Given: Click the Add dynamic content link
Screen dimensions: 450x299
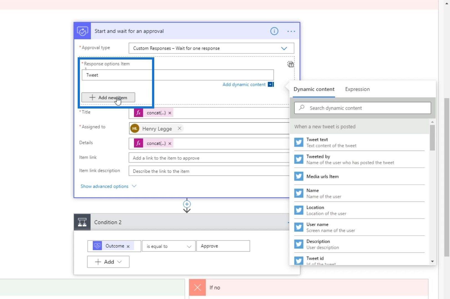Looking at the screenshot, I should (244, 84).
